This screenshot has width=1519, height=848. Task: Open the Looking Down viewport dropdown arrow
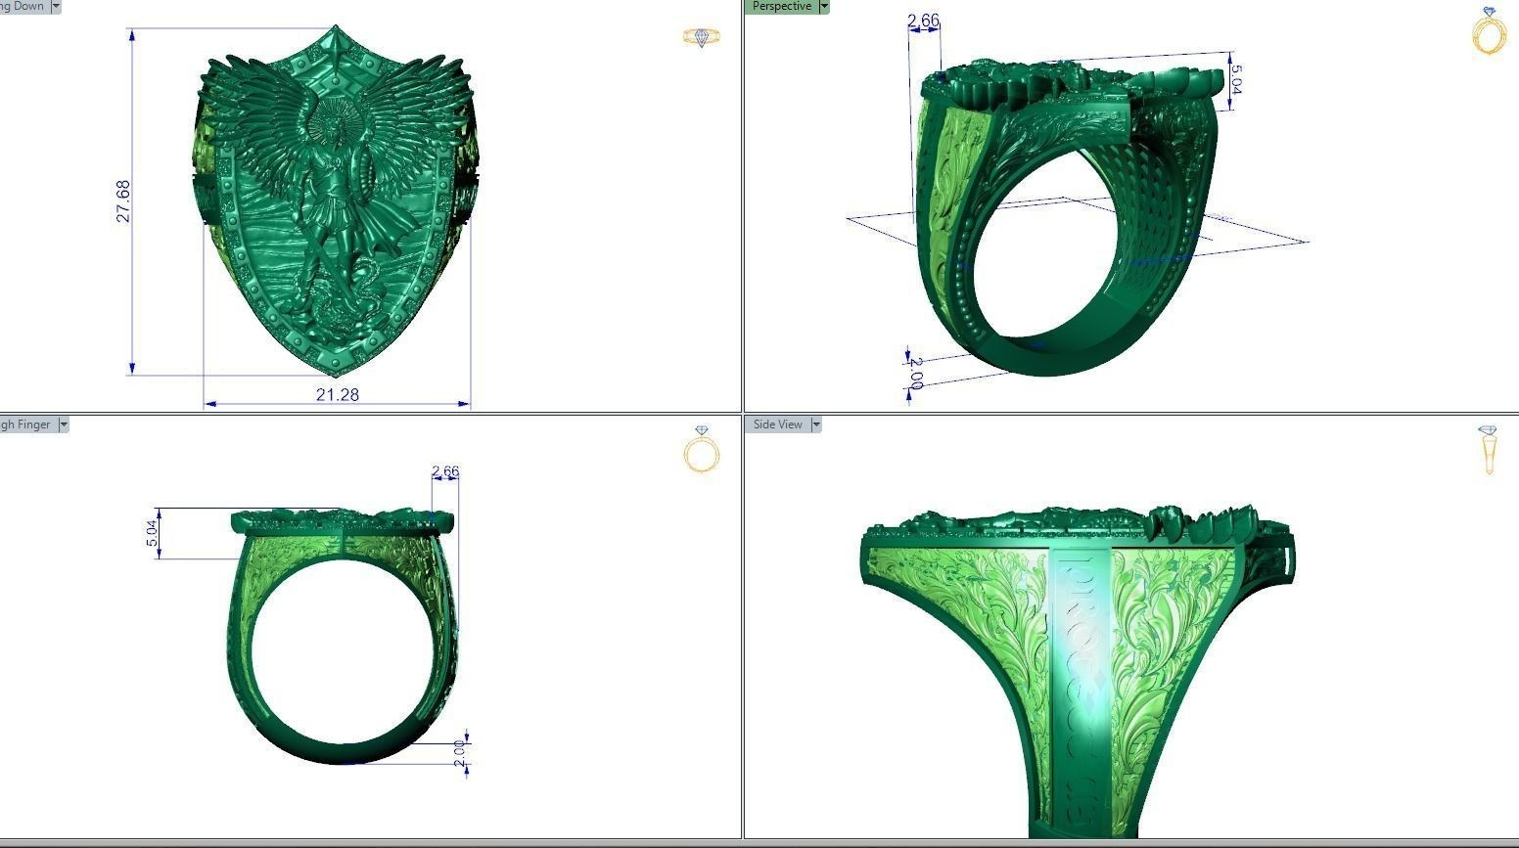click(56, 6)
